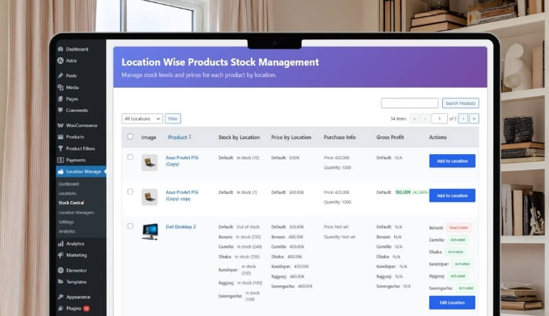Screen dimensions: 549x316
Task: Select checkbox for Asus ProArt P16 (Copy) copy
Action: point(130,192)
